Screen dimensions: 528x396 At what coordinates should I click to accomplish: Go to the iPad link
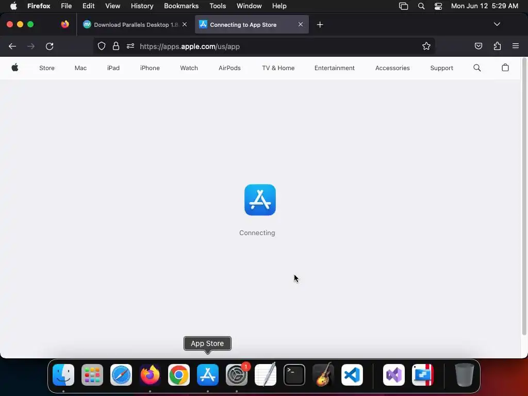[113, 68]
